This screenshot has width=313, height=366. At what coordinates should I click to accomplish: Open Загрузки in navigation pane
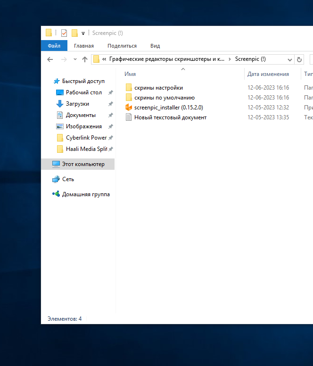[77, 104]
